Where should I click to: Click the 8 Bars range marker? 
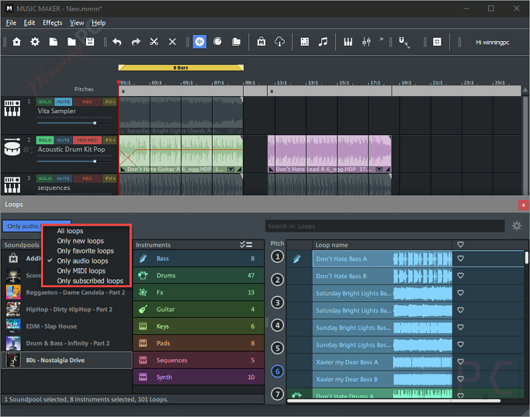[x=181, y=68]
